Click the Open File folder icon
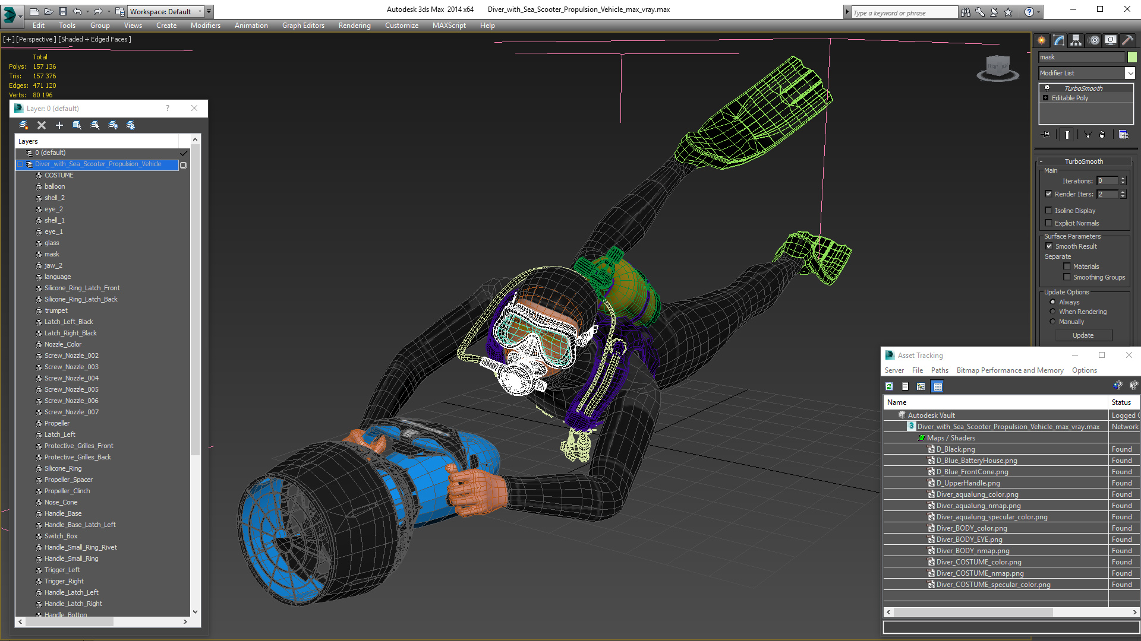1141x641 pixels. 48,11
